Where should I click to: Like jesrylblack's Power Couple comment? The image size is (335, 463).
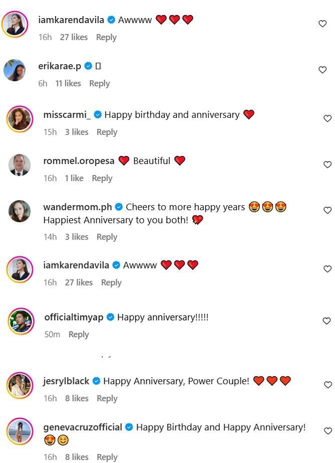coord(328,384)
